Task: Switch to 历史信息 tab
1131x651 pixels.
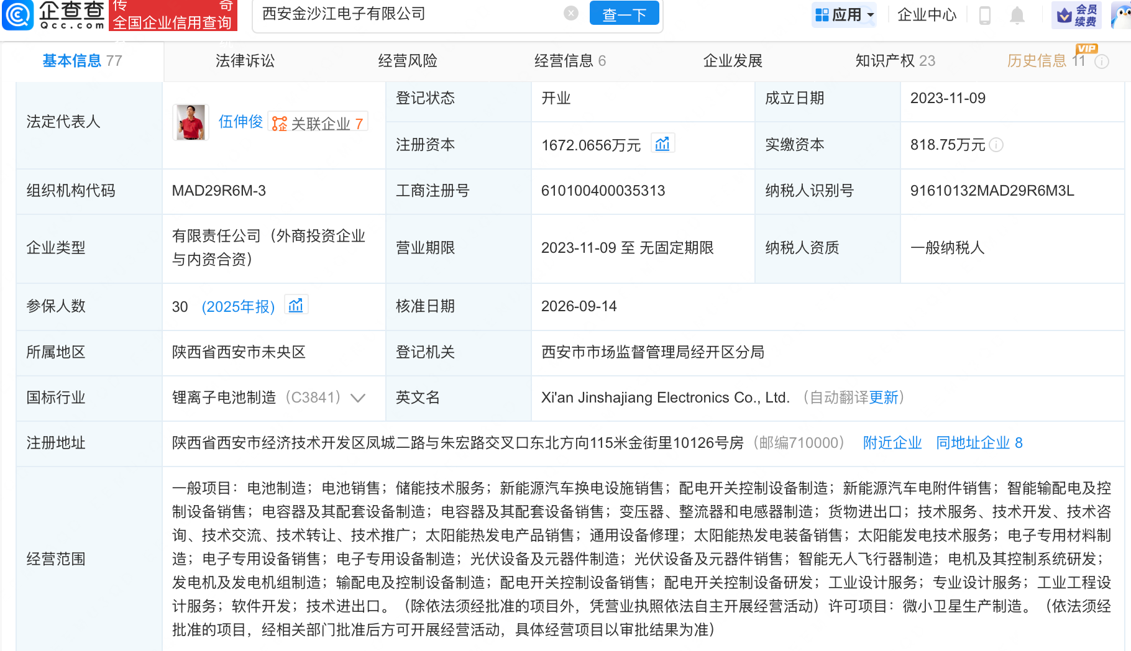Action: point(1046,61)
